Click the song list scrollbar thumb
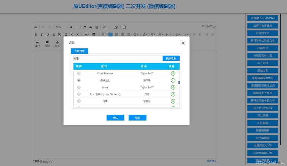The image size is (287, 166). point(179,83)
